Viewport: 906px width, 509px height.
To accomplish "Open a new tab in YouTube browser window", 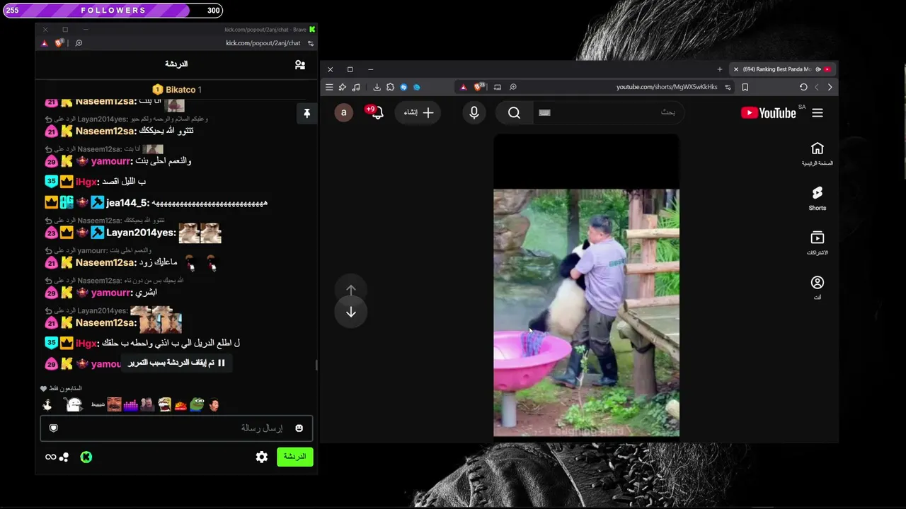I will 720,69.
